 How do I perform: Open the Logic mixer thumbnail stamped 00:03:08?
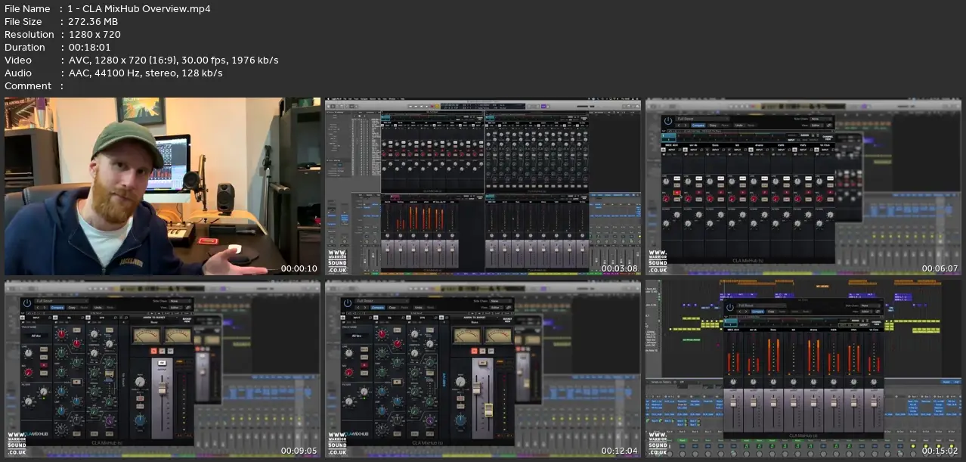(483, 186)
